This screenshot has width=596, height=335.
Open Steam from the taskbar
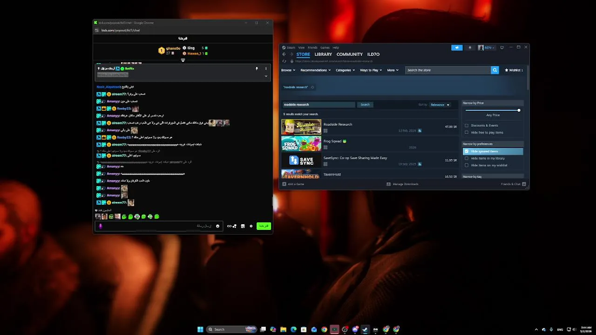click(365, 329)
